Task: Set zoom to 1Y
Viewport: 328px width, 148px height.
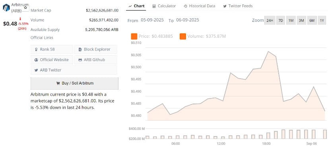Action: [322, 21]
